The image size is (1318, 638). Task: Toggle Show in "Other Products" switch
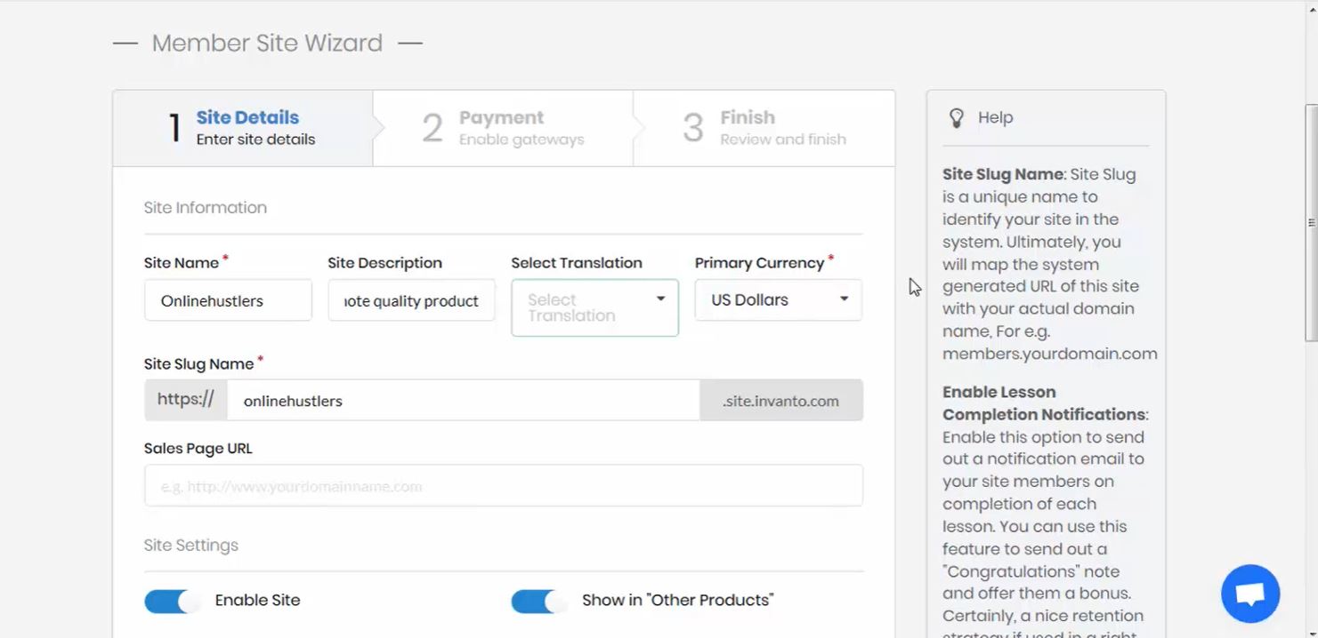[539, 601]
